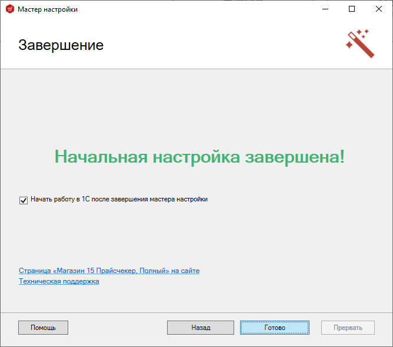
Task: Finish setup with the 'Готово' button
Action: click(x=275, y=328)
